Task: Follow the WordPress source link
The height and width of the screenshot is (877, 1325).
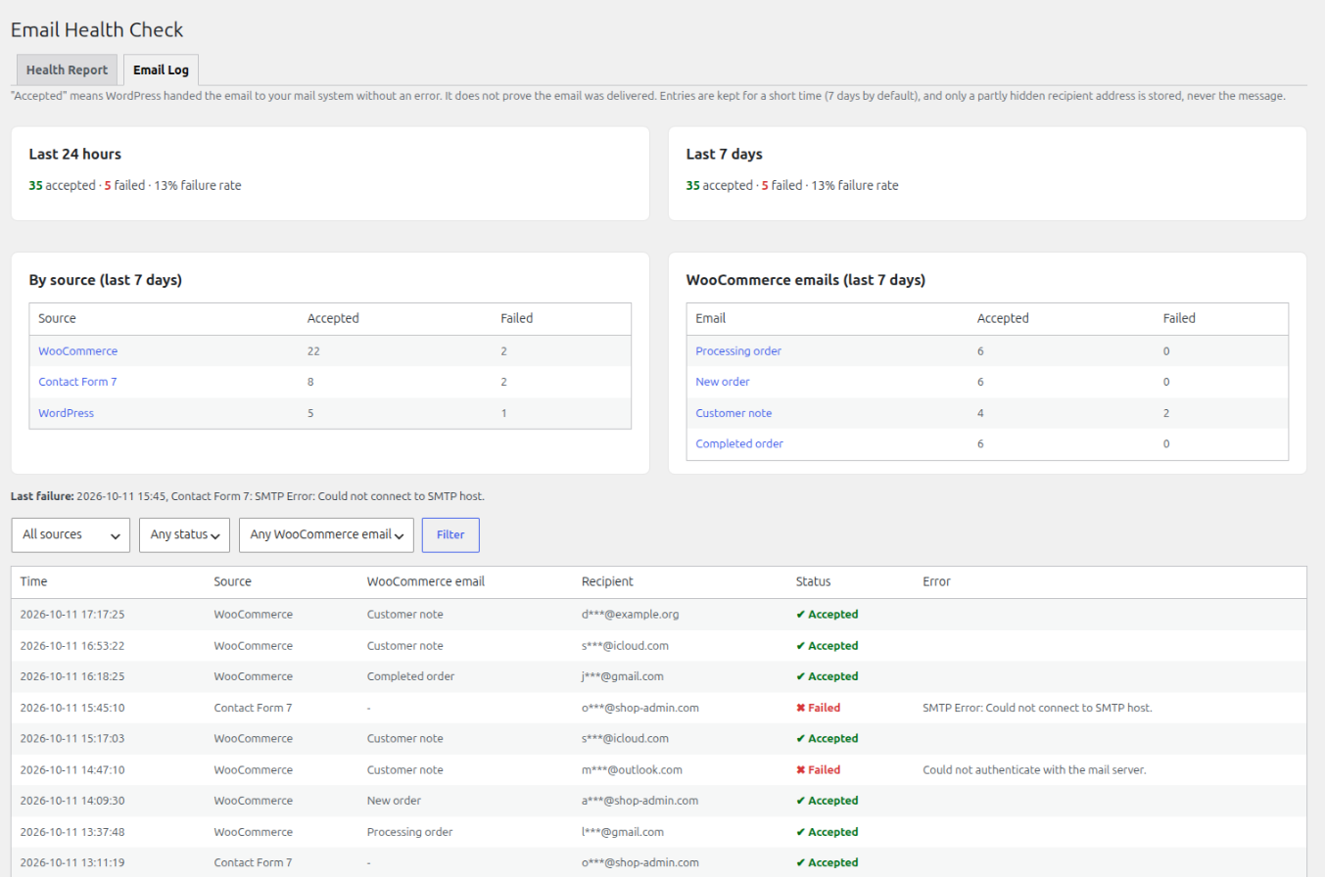Action: pos(67,413)
